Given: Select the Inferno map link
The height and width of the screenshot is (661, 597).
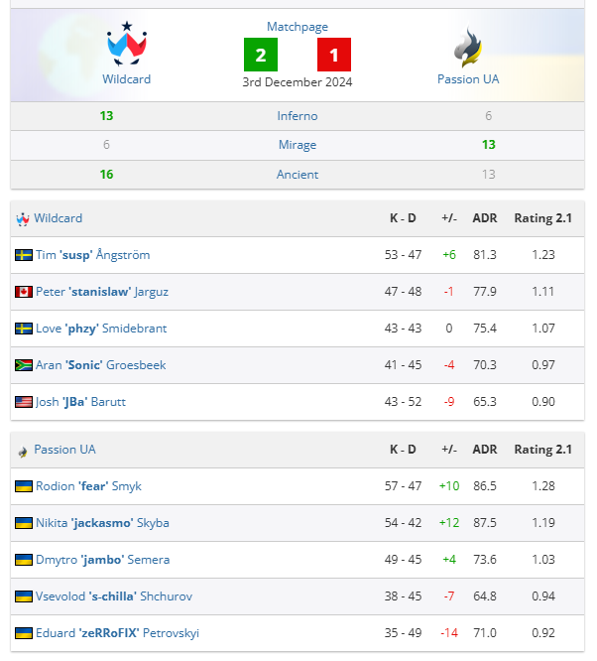Looking at the screenshot, I should [x=298, y=116].
